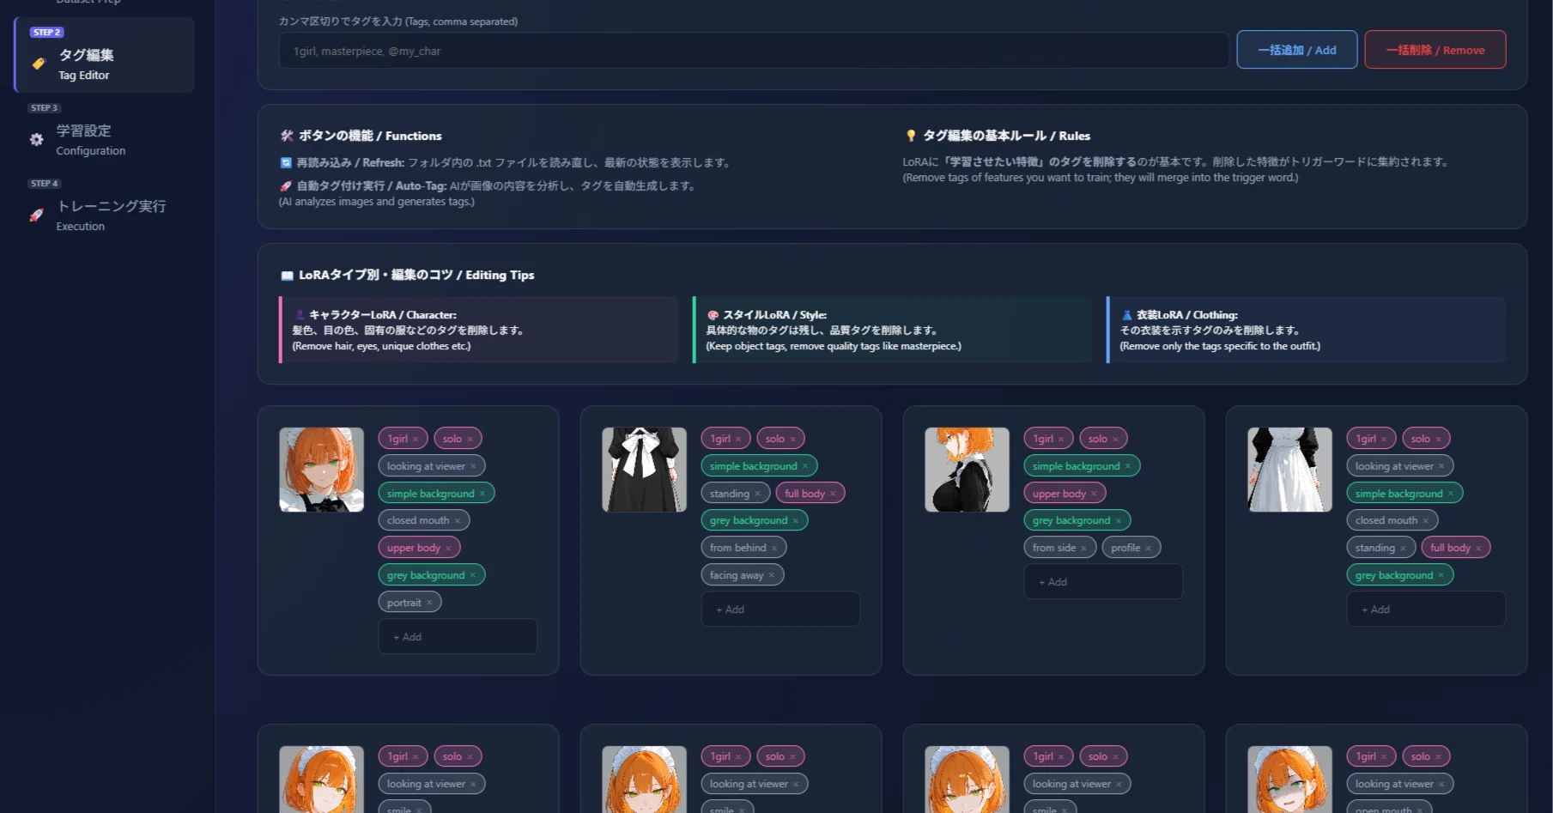Click + Add field in the profile card
1553x813 pixels.
point(1103,582)
